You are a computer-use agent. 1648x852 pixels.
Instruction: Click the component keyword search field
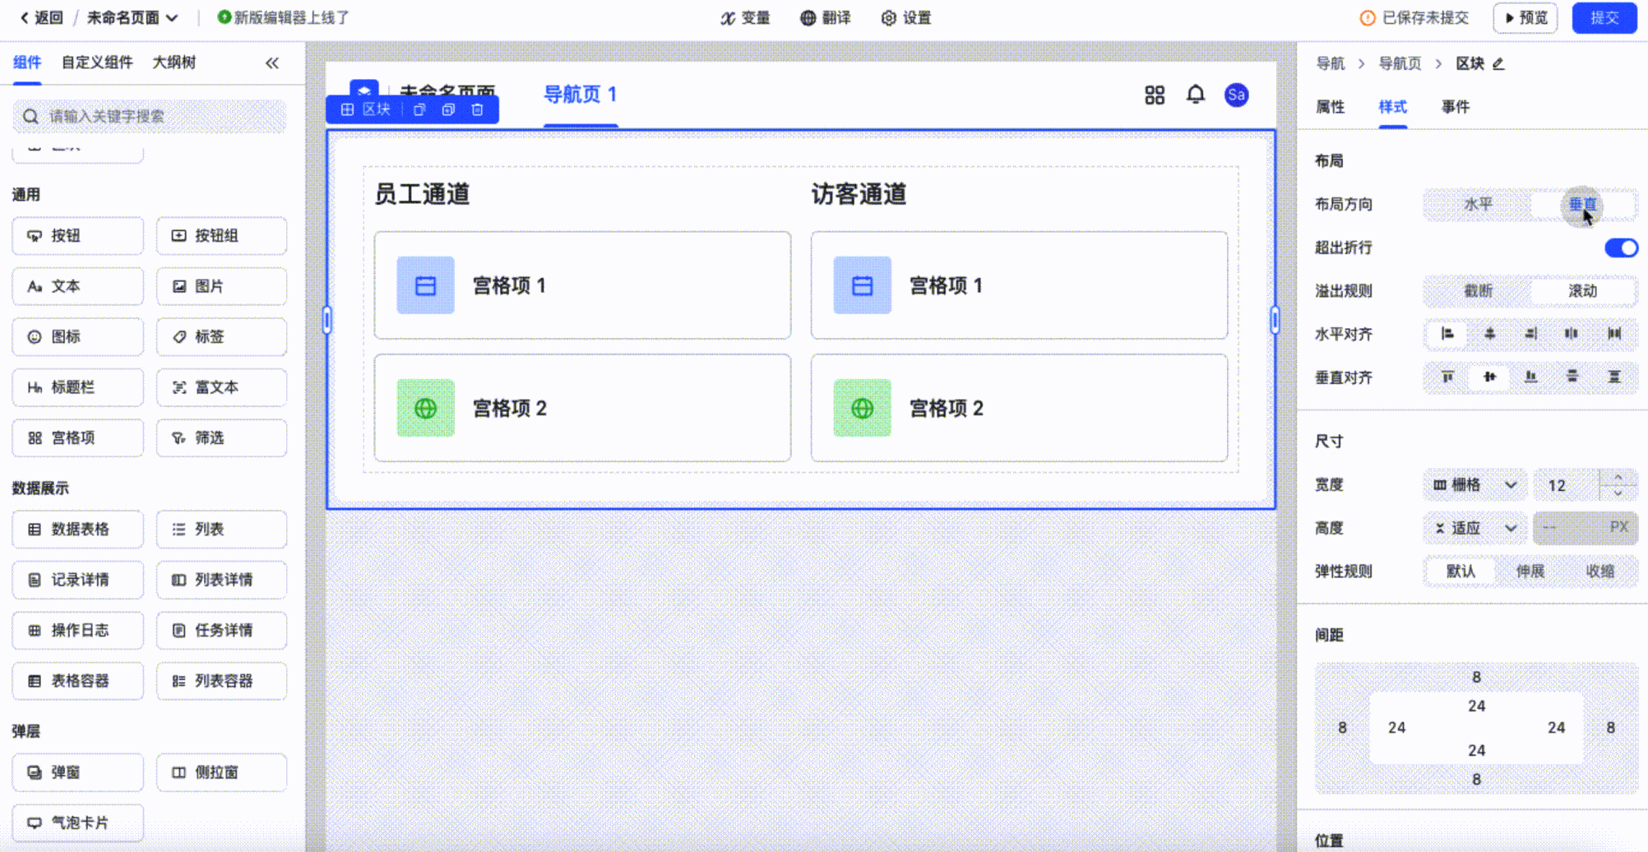click(150, 117)
